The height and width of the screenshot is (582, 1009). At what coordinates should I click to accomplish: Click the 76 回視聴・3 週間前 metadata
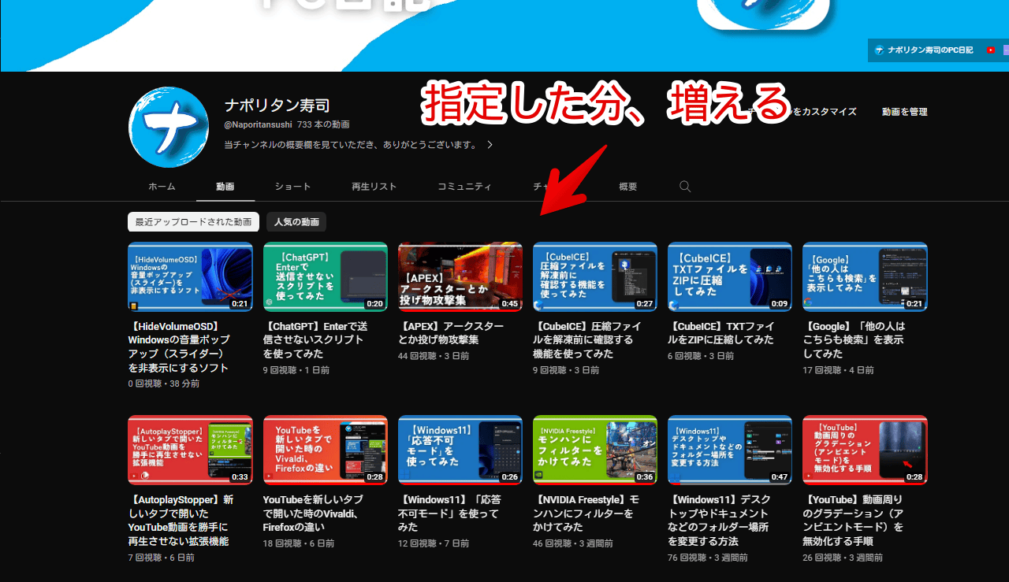click(x=707, y=558)
